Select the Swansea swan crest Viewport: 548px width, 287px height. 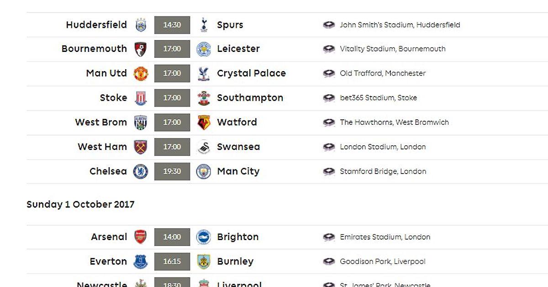(204, 147)
